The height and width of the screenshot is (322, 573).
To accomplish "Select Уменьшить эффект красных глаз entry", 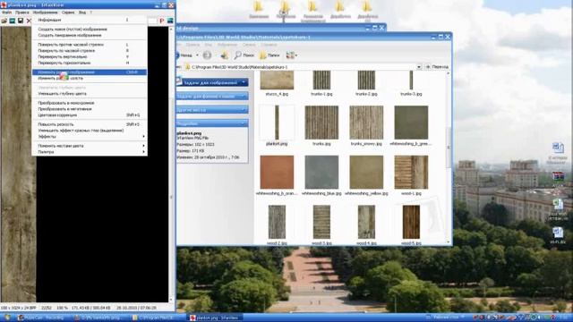I will (x=90, y=131).
